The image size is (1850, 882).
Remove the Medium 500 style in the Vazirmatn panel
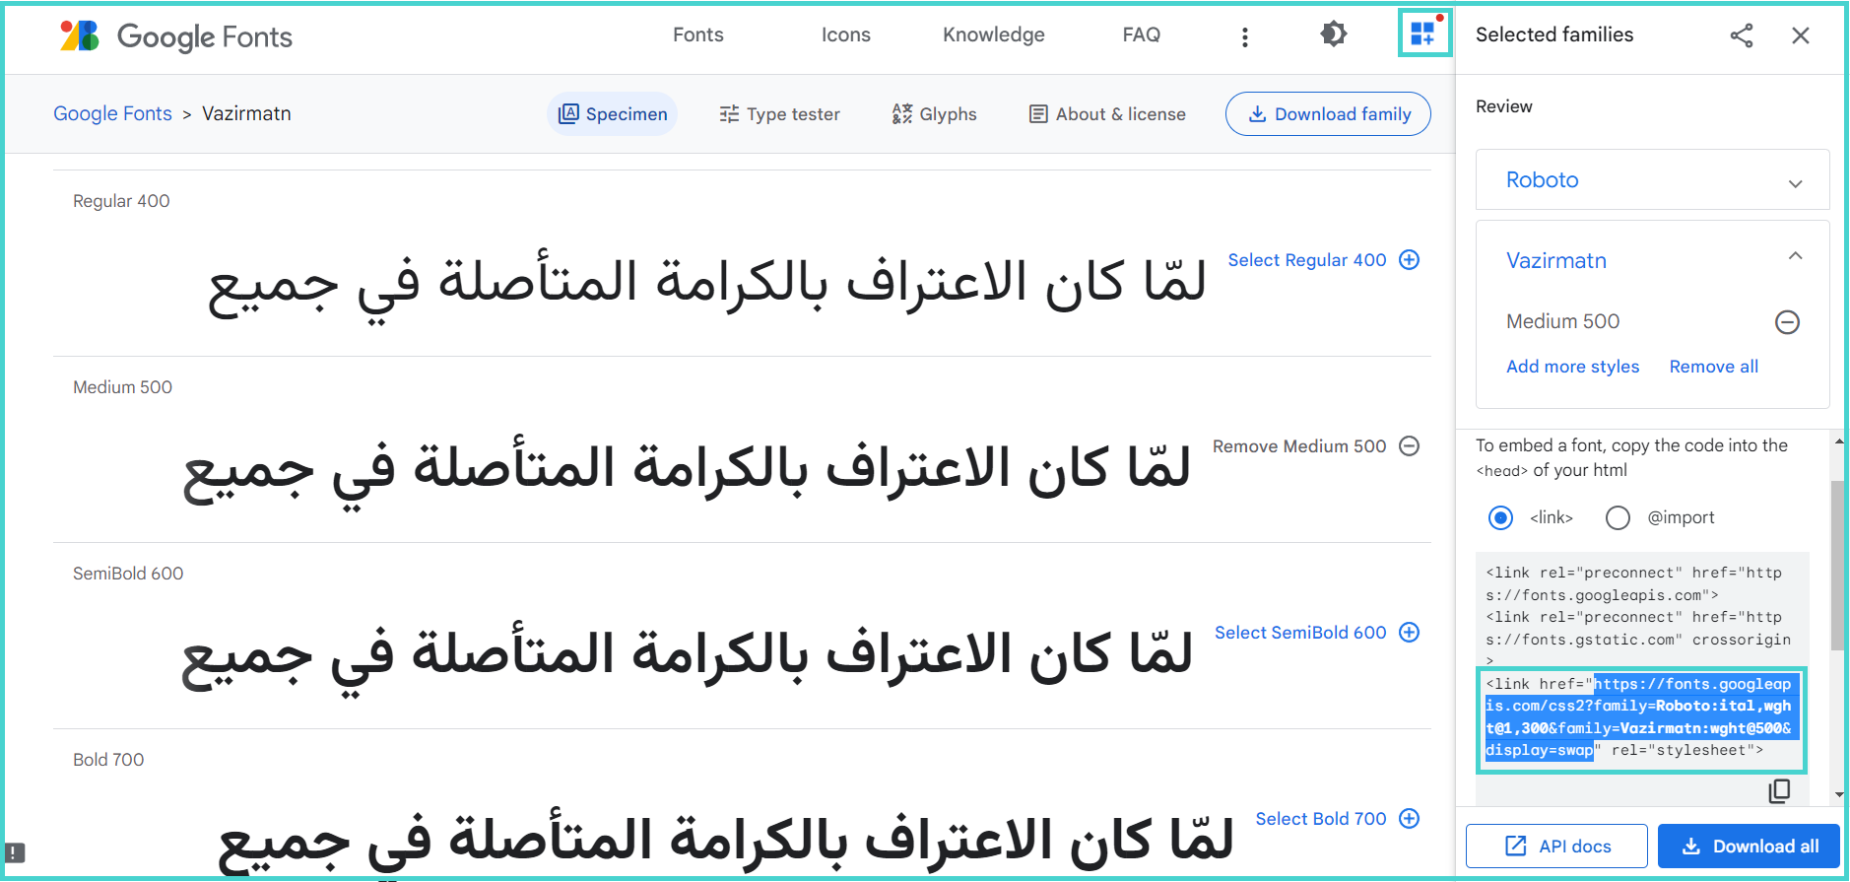pyautogui.click(x=1788, y=322)
